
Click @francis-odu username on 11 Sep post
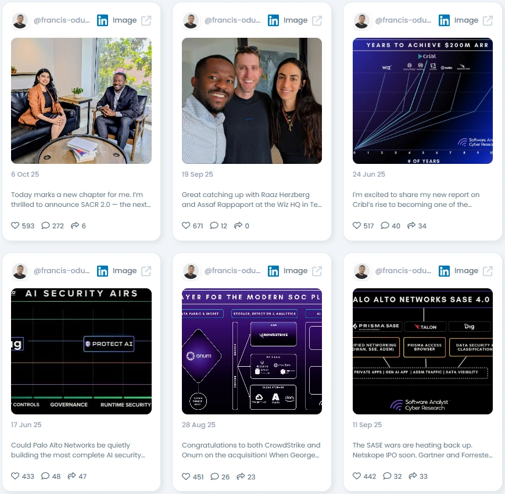tap(403, 271)
